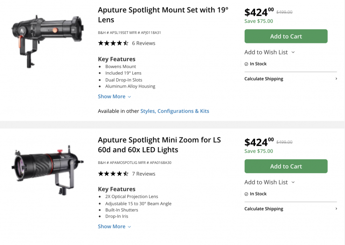Expand Show More for the Mount Set
Image resolution: width=345 pixels, height=245 pixels.
[114, 96]
